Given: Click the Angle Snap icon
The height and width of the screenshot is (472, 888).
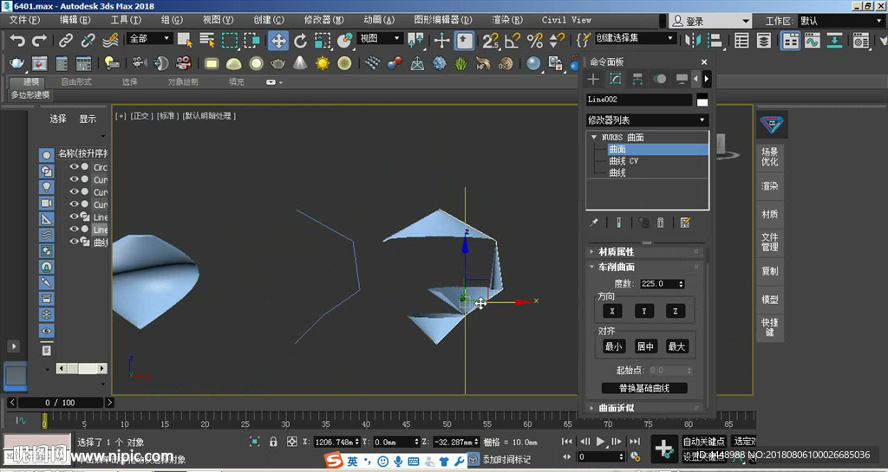Looking at the screenshot, I should click(512, 40).
